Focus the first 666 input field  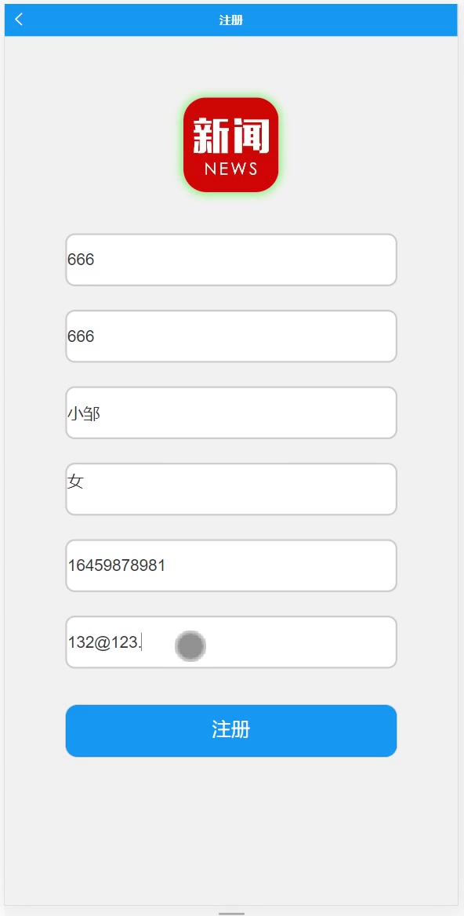coord(231,260)
